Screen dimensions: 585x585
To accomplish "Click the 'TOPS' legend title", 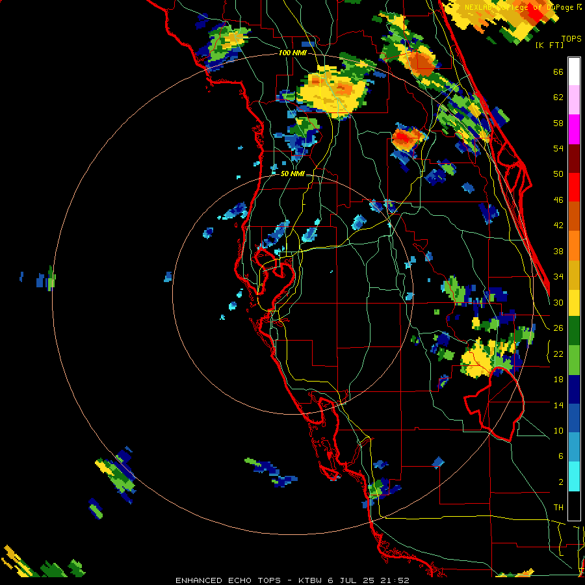I will tap(571, 39).
